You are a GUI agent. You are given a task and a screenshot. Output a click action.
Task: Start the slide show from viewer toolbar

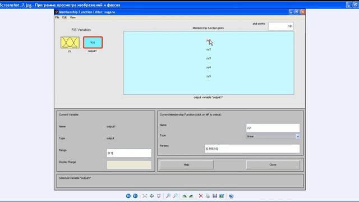(x=159, y=196)
